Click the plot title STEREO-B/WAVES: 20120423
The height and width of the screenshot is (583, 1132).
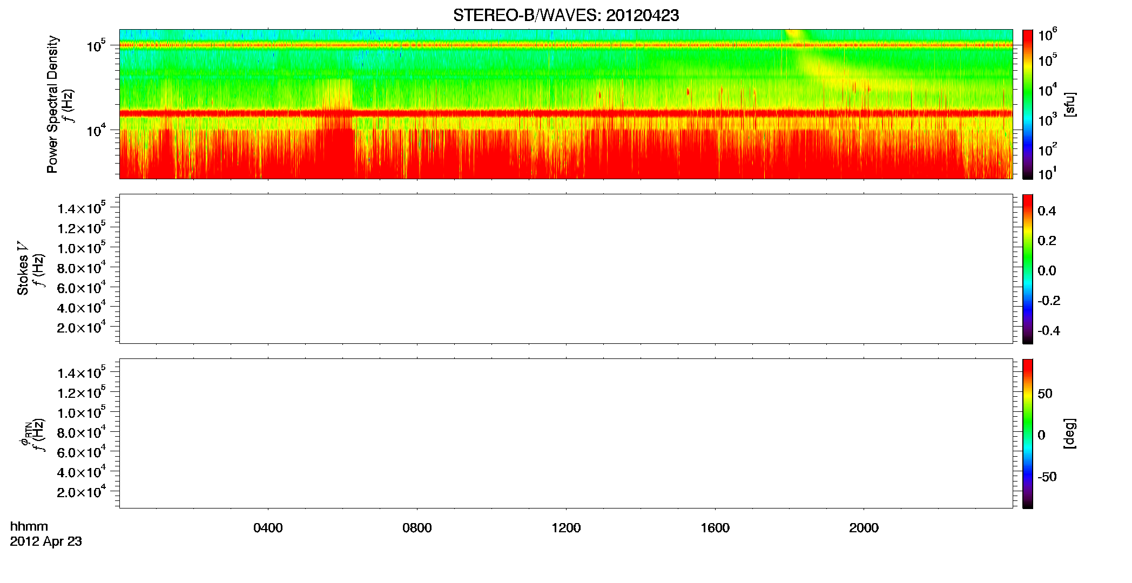(x=566, y=16)
